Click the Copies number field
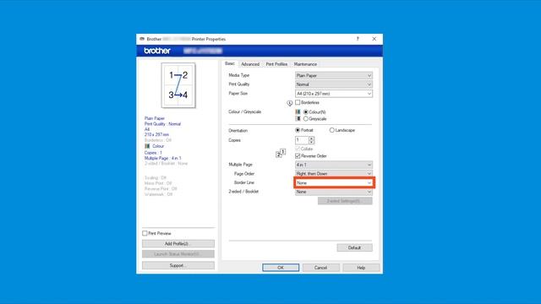 point(302,140)
